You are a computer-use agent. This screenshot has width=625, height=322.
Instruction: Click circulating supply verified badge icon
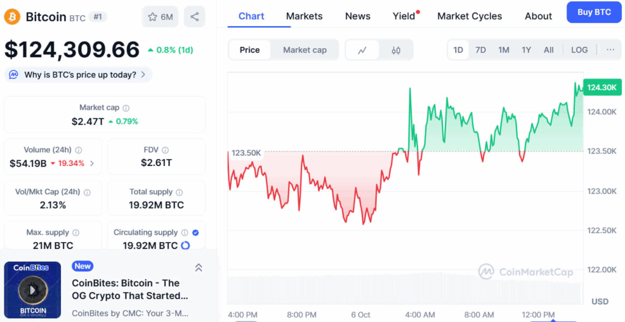(195, 232)
